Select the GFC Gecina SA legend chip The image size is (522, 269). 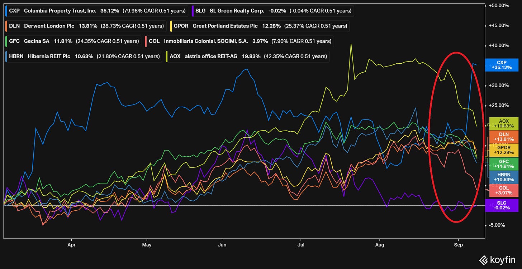tap(74, 41)
